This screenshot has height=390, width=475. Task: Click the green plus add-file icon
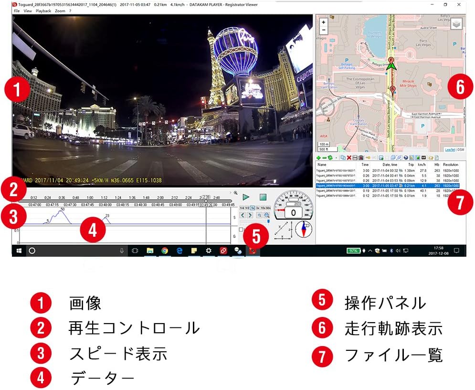click(x=318, y=158)
